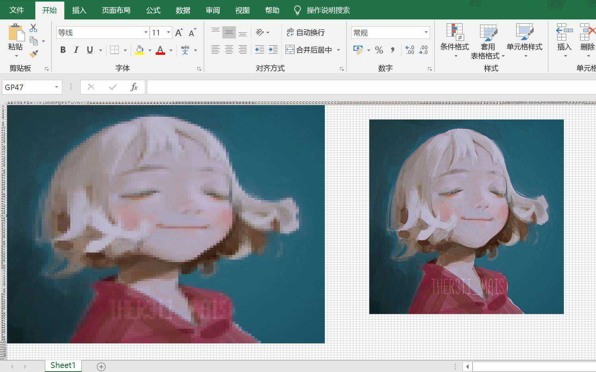
Task: Apply percent style number format
Action: tap(379, 50)
